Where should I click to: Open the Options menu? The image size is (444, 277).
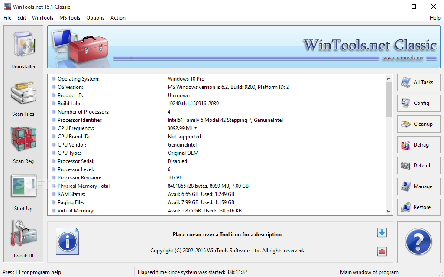point(95,18)
